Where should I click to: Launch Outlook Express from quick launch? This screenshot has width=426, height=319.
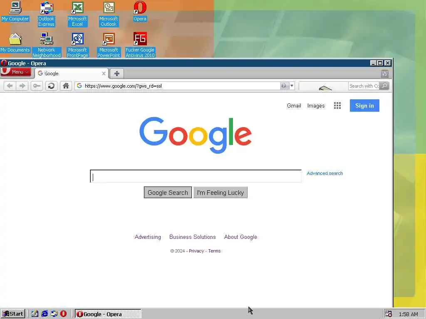[x=54, y=314]
